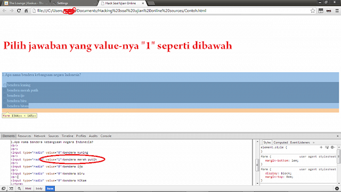Toggle element state icon in Styles pane

[x=327, y=147]
